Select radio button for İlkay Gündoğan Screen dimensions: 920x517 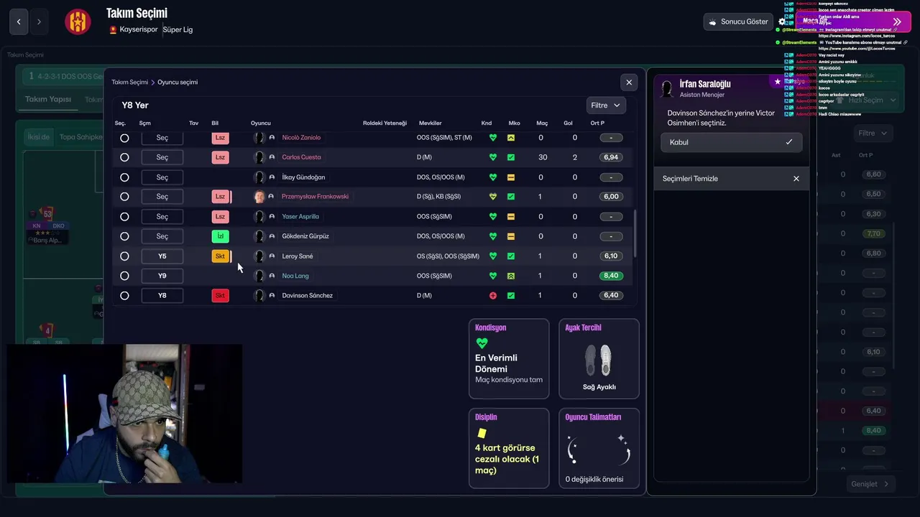pos(124,177)
